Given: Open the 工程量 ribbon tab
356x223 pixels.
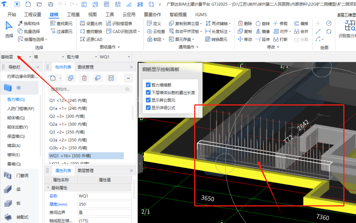Looking at the screenshot, I should [x=73, y=14].
